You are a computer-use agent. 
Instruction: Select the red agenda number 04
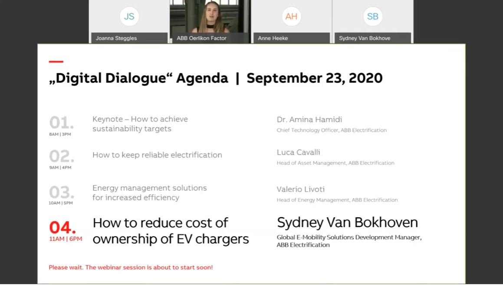63,227
